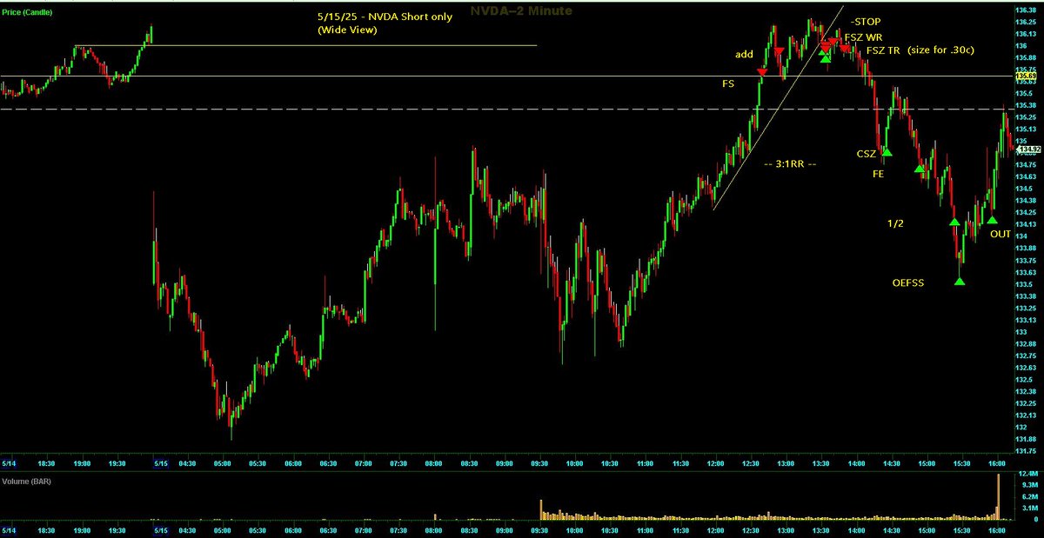1044x538 pixels.
Task: Click the 'add' annotation label
Action: click(744, 54)
